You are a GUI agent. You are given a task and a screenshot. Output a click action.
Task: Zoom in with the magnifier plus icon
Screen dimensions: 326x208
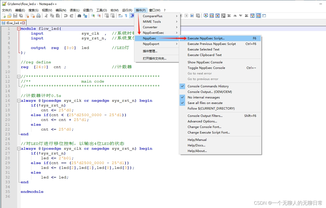(x=93, y=16)
